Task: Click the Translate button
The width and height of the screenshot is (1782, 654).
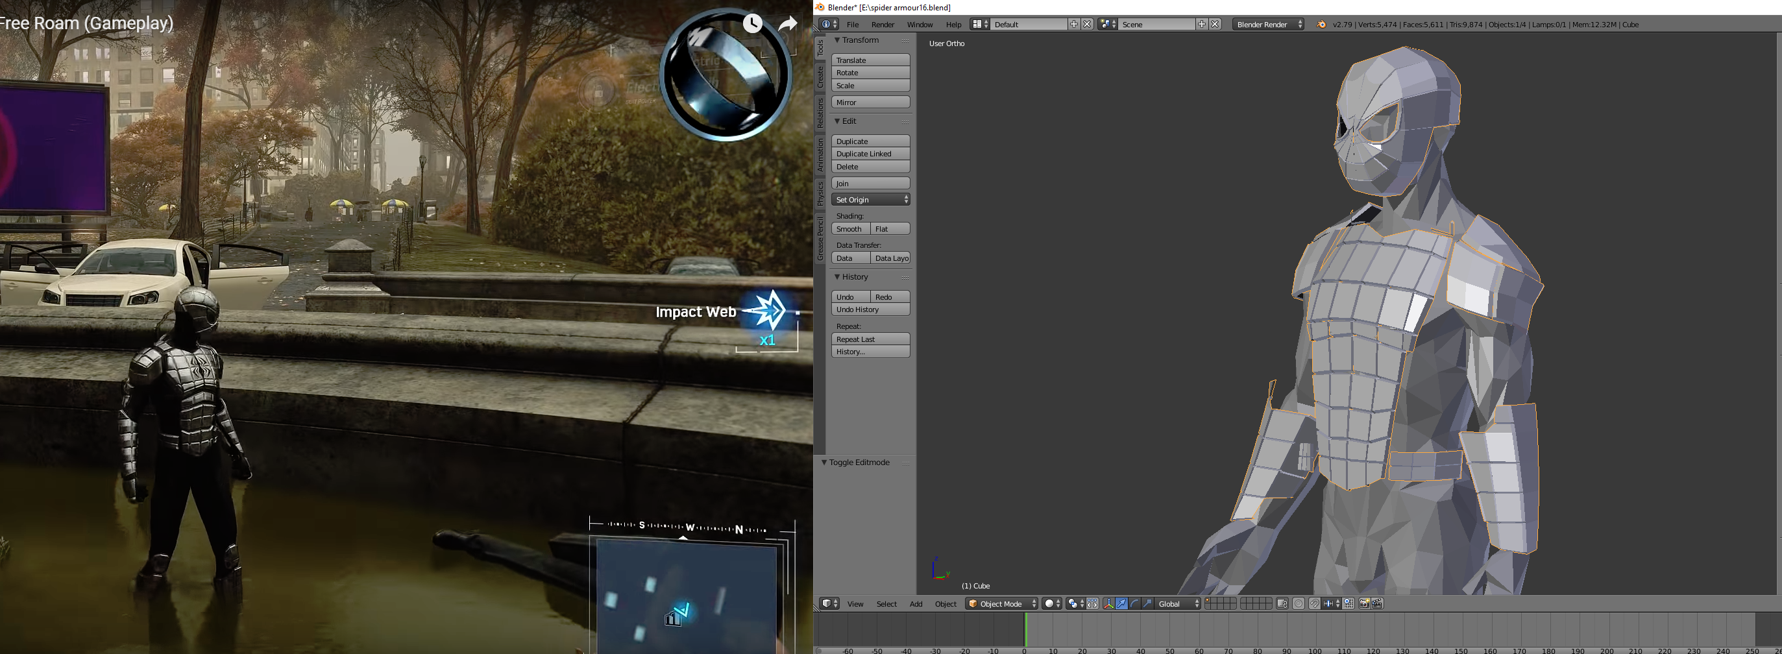Action: click(870, 60)
